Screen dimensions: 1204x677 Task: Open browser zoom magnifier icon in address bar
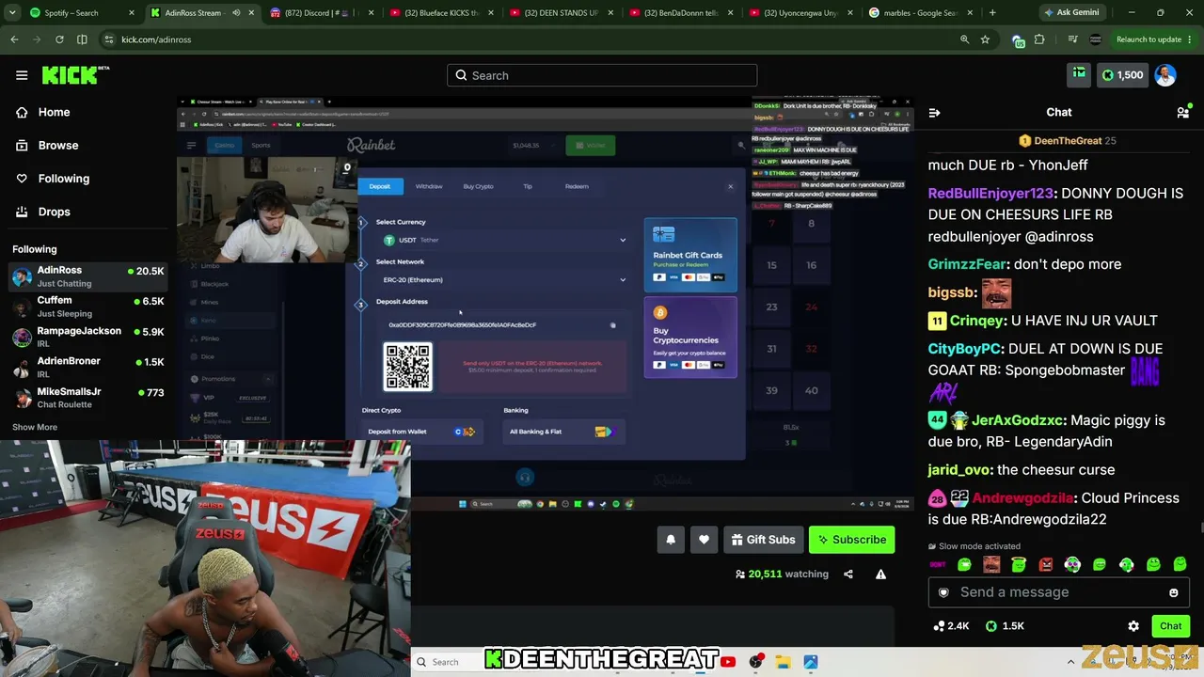pos(964,39)
